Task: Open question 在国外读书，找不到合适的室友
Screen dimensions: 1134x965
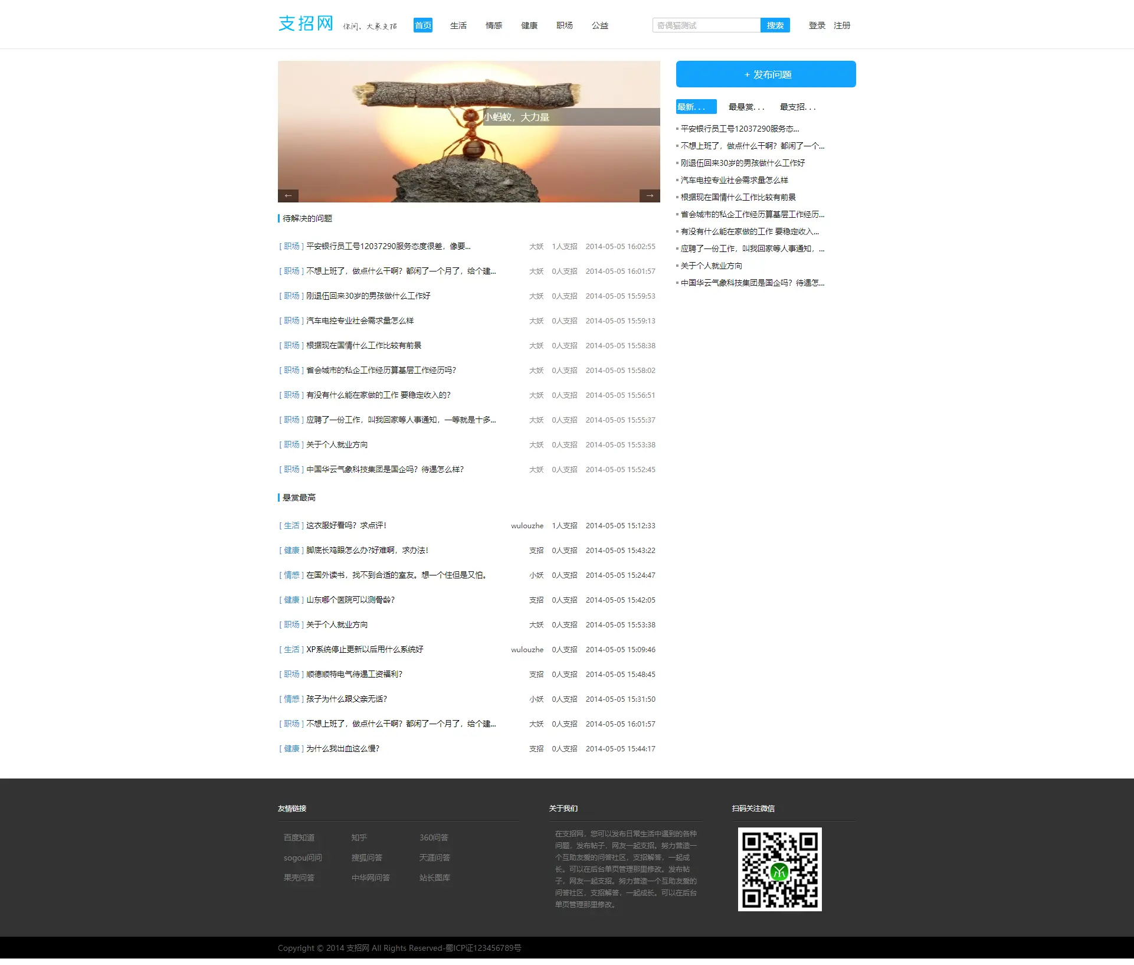Action: pos(398,575)
